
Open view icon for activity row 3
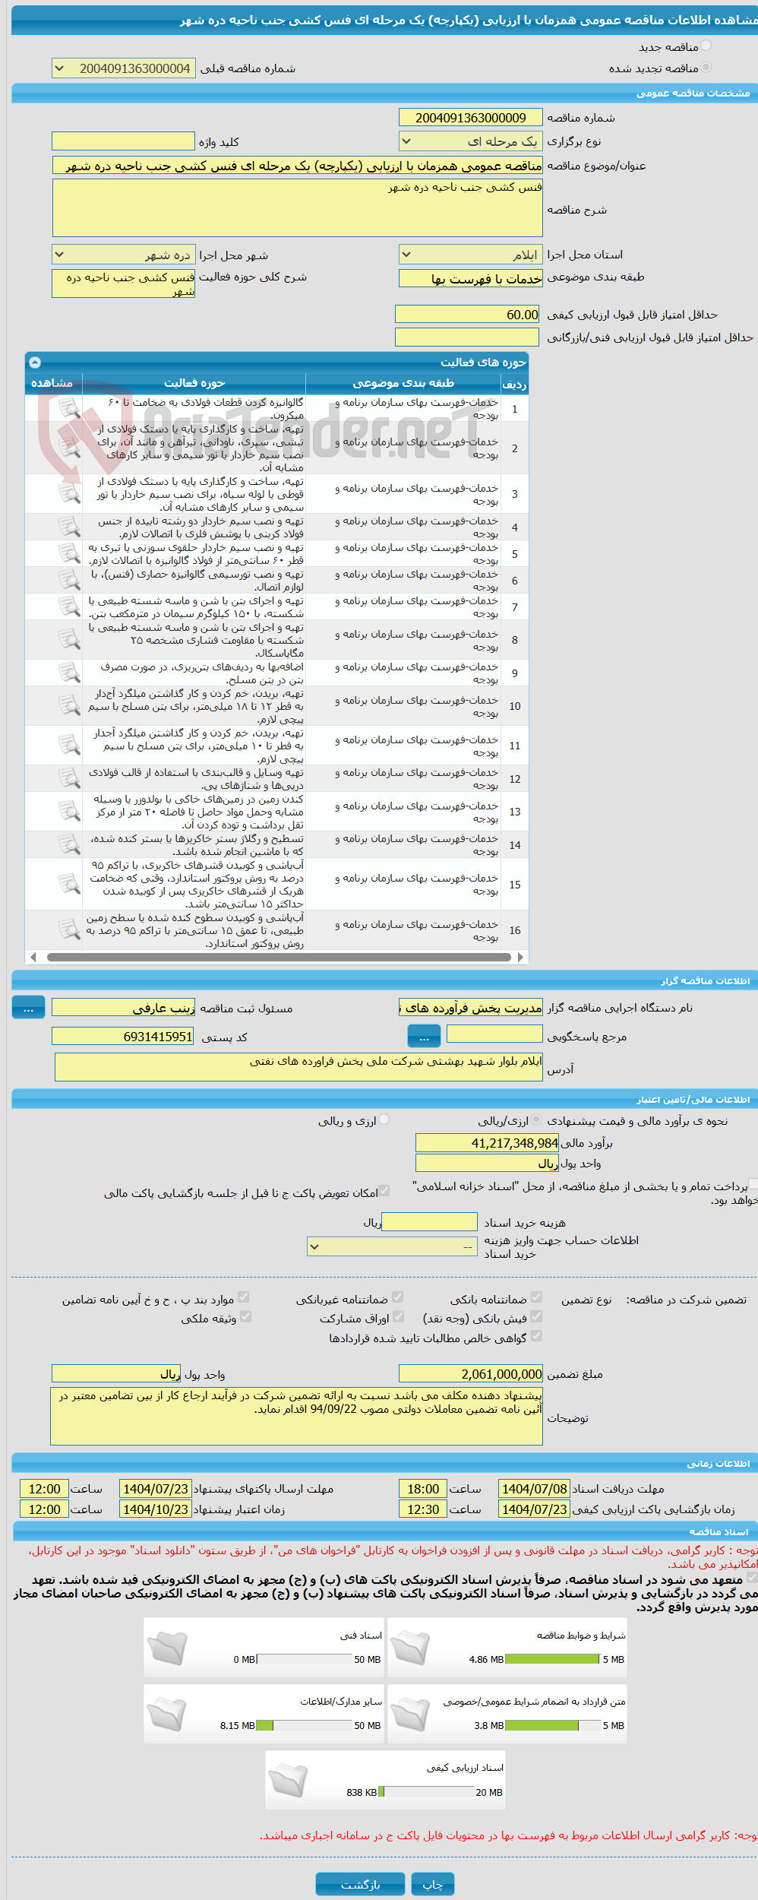click(x=69, y=494)
